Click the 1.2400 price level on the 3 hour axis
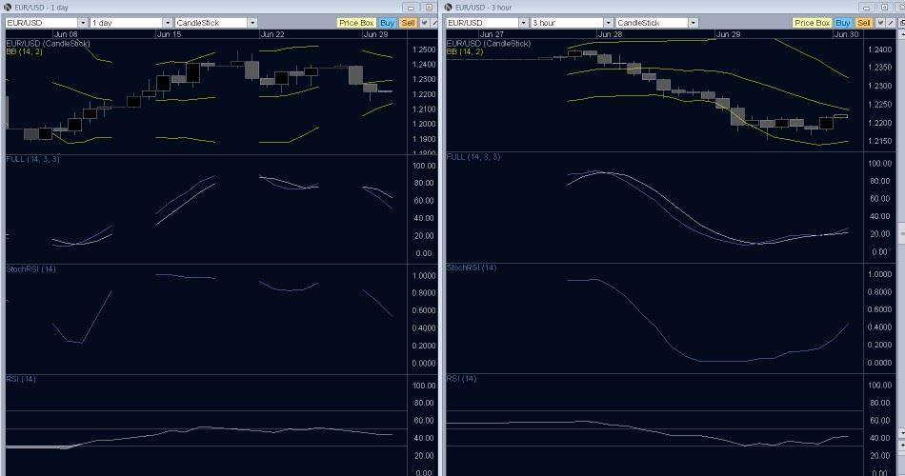905x476 pixels. click(879, 50)
